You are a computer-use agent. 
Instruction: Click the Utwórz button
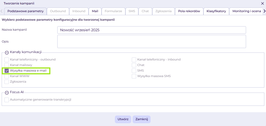pyautogui.click(x=123, y=119)
